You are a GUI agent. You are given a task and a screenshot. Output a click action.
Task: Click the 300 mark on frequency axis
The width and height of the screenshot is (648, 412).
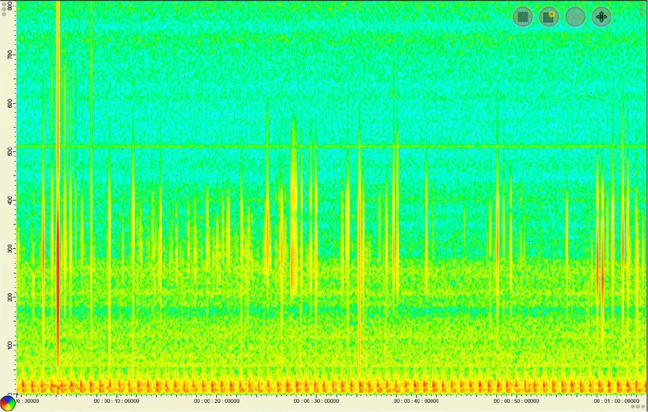(10, 249)
